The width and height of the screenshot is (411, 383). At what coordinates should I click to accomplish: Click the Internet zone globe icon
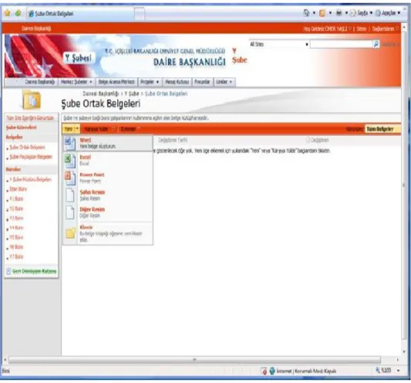(x=272, y=371)
